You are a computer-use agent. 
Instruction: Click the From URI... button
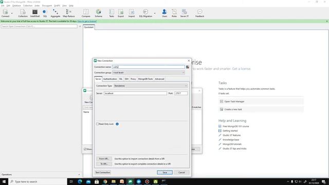(x=104, y=159)
